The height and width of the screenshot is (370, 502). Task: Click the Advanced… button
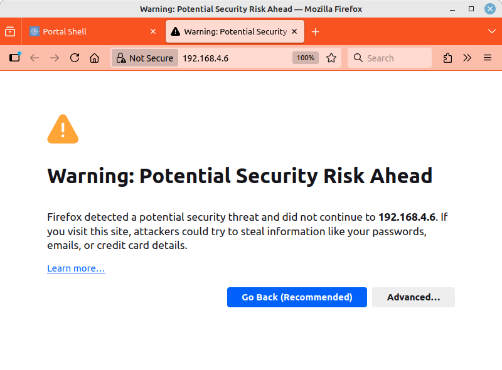(x=413, y=297)
